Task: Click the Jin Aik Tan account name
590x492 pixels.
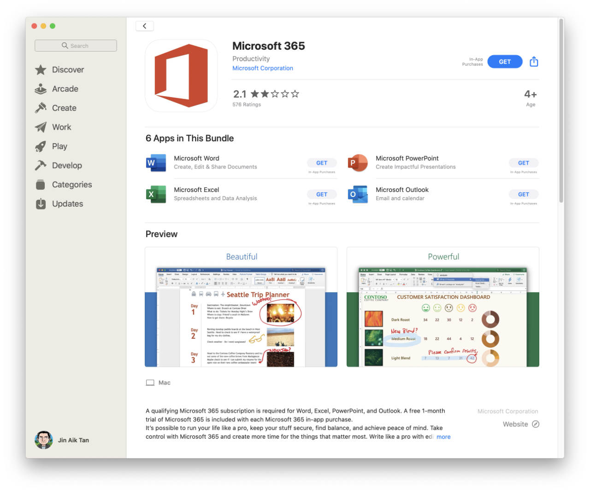Action: pyautogui.click(x=73, y=440)
